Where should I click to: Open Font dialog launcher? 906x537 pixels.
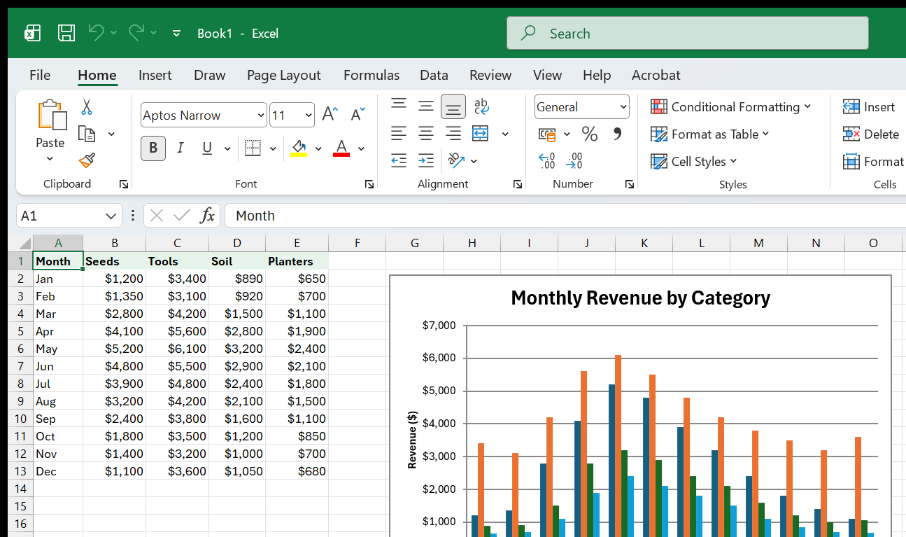(369, 184)
